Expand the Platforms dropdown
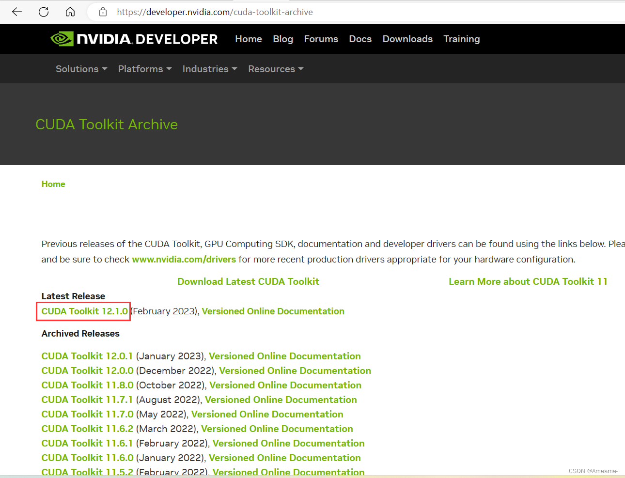This screenshot has width=625, height=478. 141,69
